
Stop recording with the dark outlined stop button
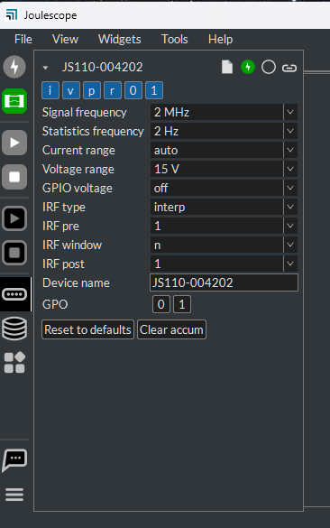(x=14, y=253)
